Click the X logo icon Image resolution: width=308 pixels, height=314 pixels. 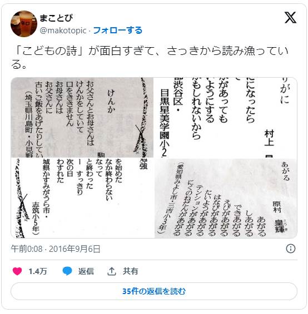[290, 18]
